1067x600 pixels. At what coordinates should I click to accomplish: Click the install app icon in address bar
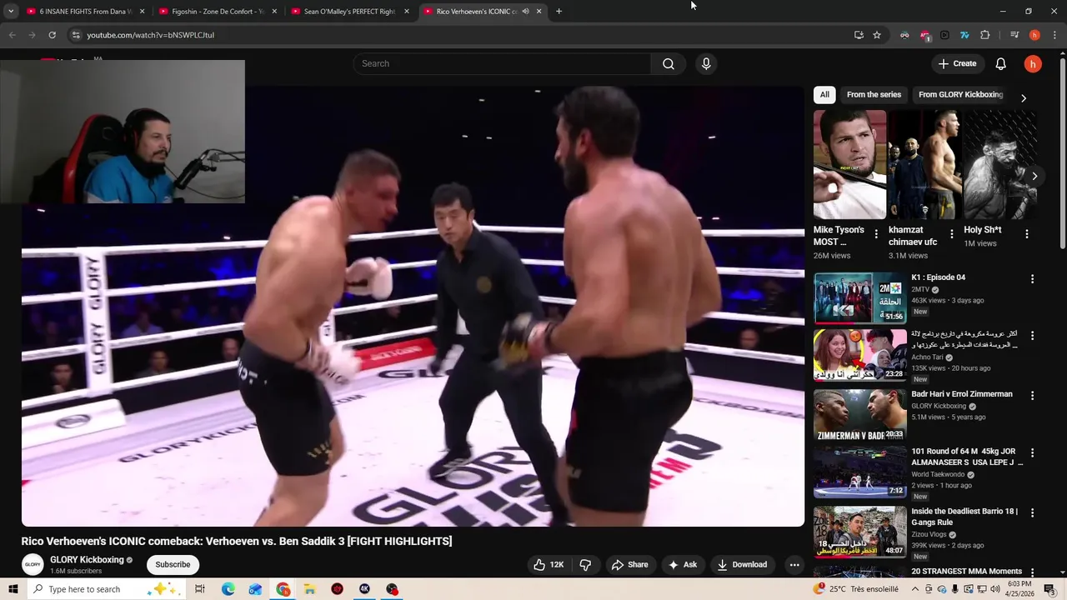coord(859,35)
